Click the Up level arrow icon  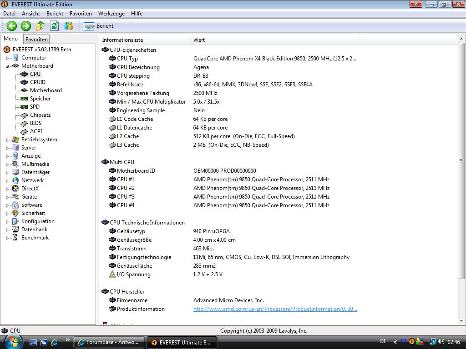click(x=40, y=26)
